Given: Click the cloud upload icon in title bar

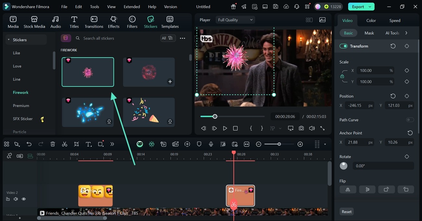Looking at the screenshot, I should coord(286,6).
